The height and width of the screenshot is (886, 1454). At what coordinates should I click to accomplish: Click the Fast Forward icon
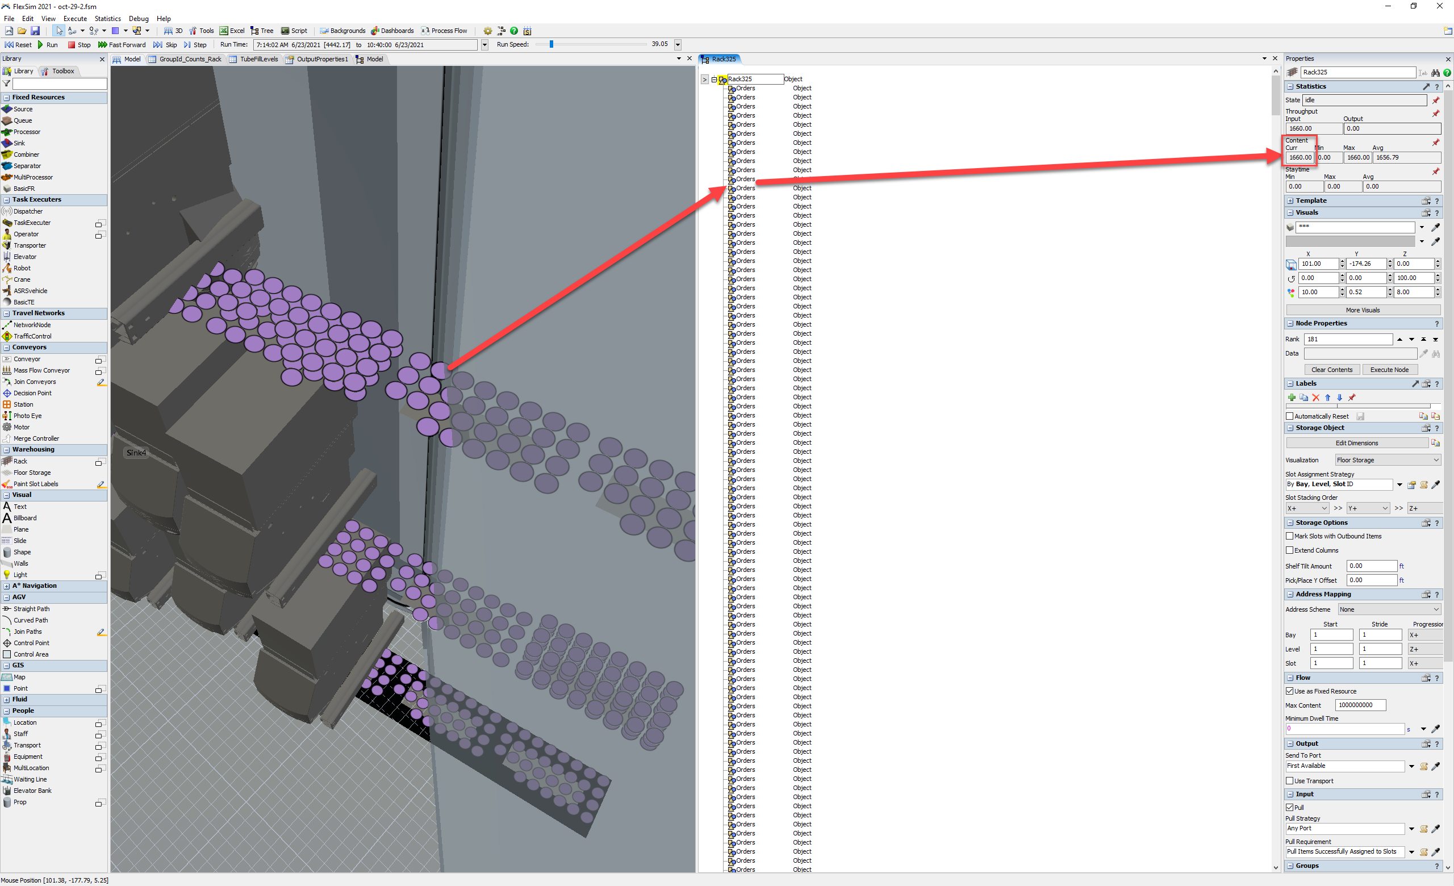(102, 45)
